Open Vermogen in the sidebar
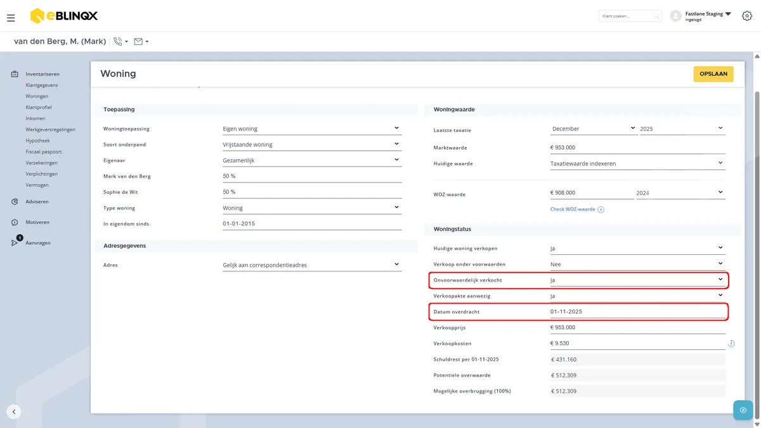The image size is (761, 428). pos(37,185)
